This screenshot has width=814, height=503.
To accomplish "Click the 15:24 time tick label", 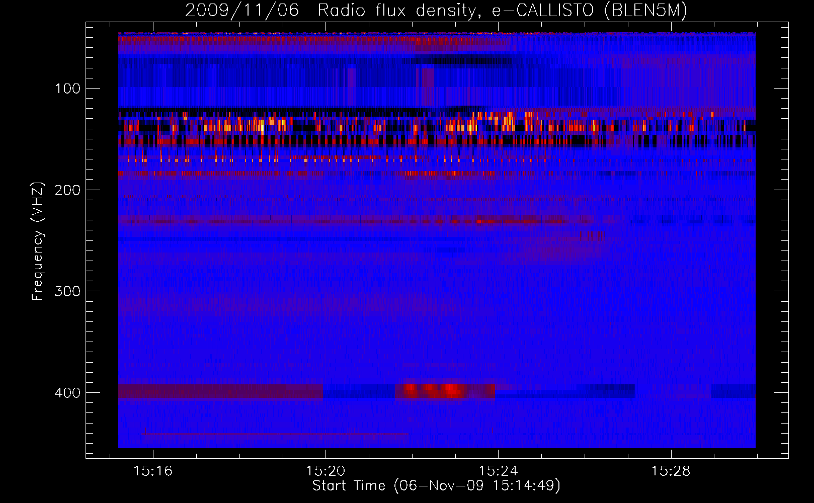I will (498, 471).
